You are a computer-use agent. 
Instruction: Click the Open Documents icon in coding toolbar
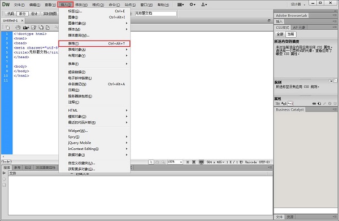(x=7, y=28)
